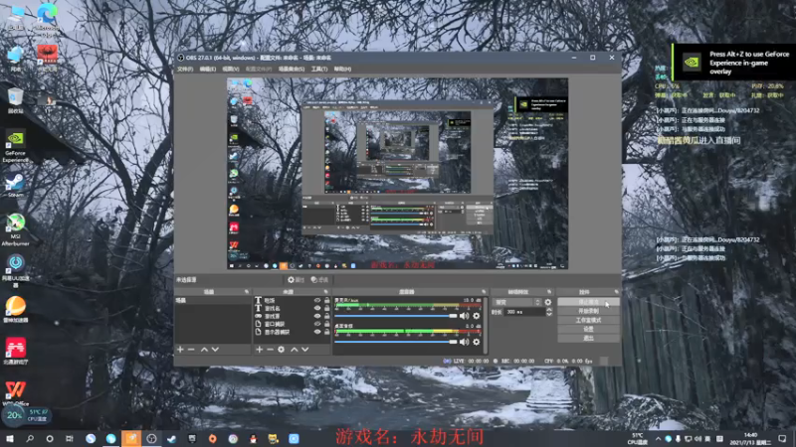This screenshot has height=447, width=796.
Task: Lock the Window Capture source
Action: coord(327,324)
